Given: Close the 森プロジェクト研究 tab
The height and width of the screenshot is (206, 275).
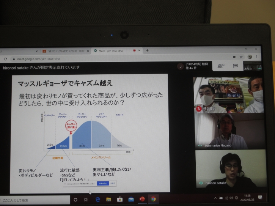Looking at the screenshot, I should (x=88, y=51).
